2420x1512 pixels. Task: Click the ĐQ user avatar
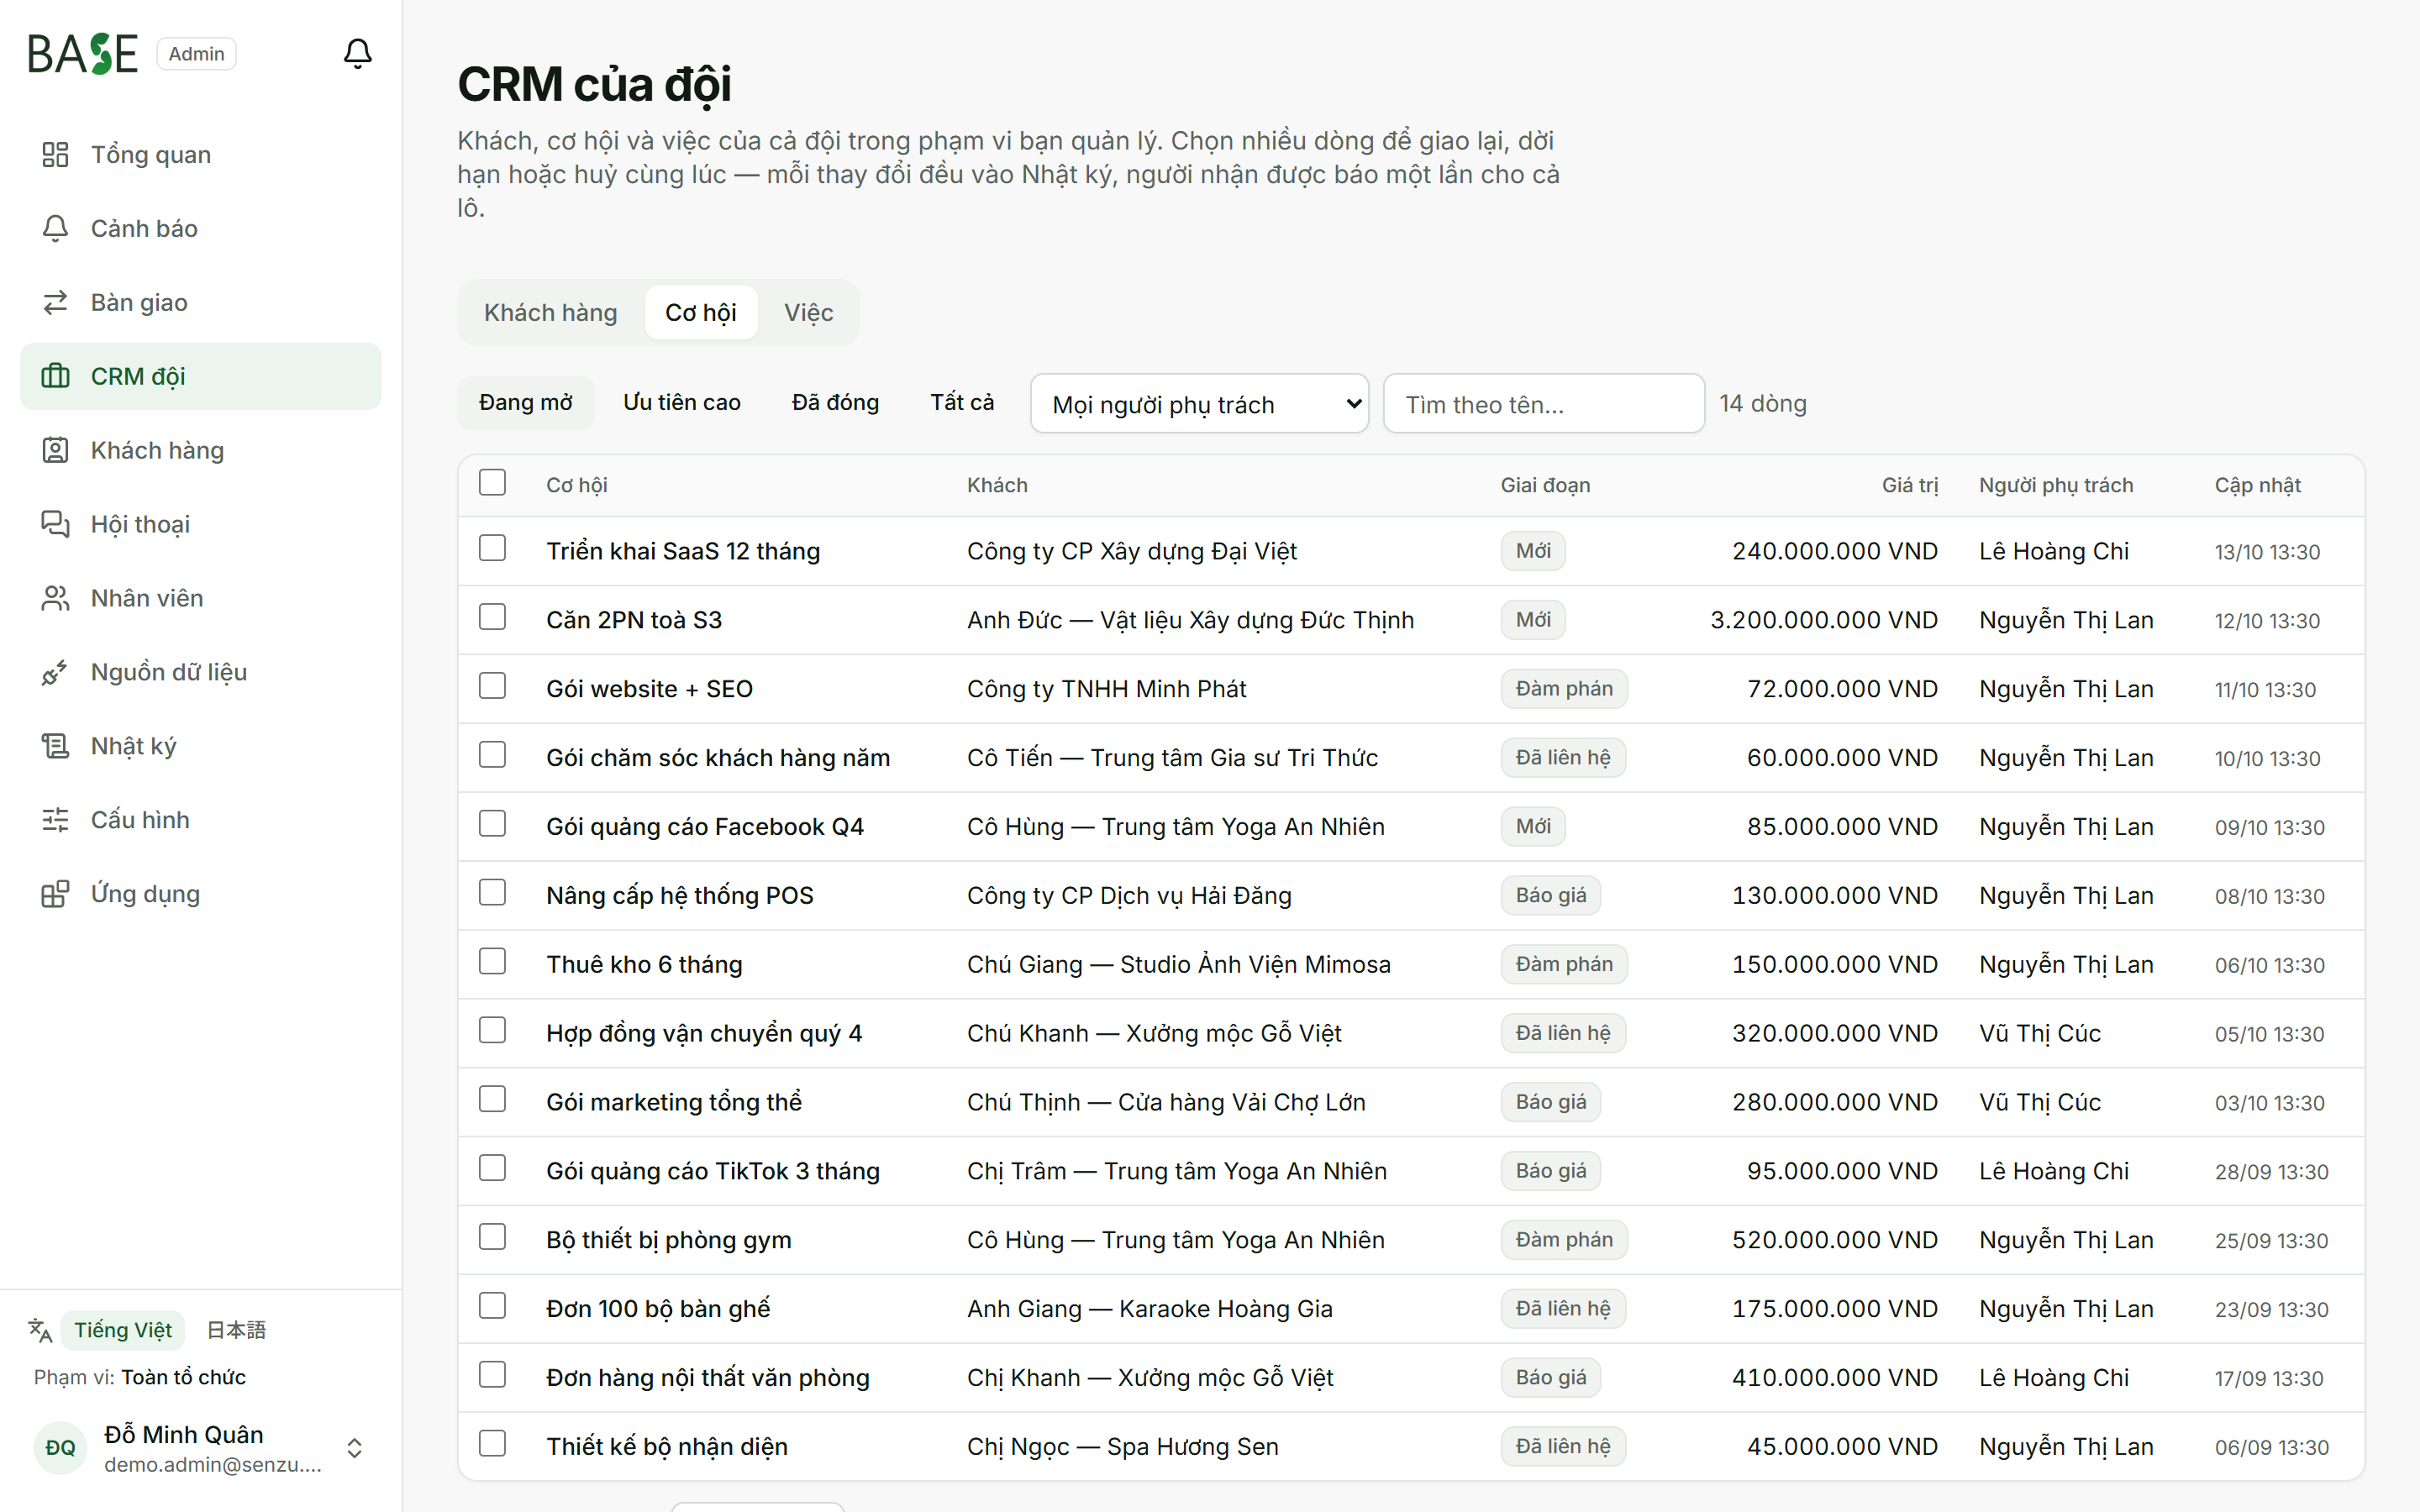click(x=60, y=1448)
